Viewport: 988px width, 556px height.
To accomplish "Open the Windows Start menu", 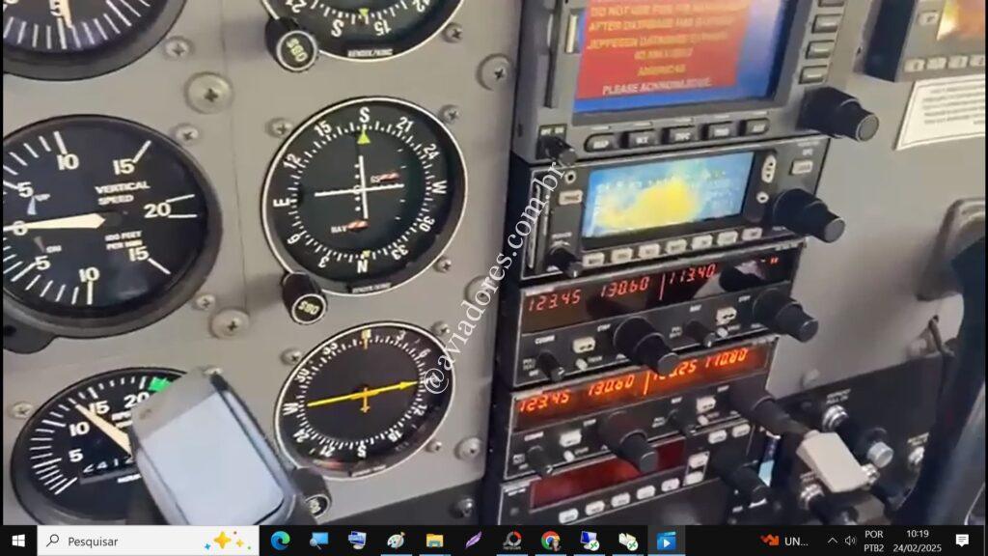I will tap(18, 541).
